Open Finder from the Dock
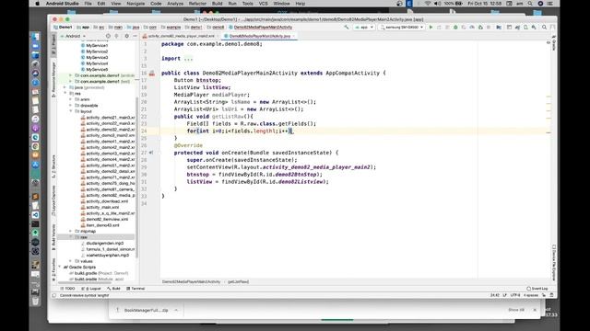The width and height of the screenshot is (590, 331). tap(35, 37)
